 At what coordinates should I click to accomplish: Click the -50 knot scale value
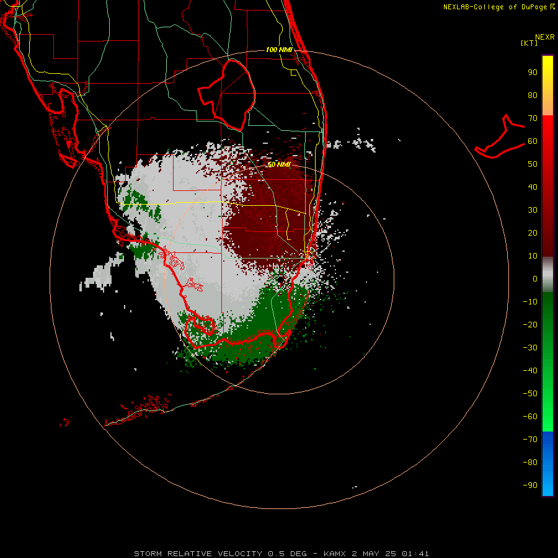(530, 393)
